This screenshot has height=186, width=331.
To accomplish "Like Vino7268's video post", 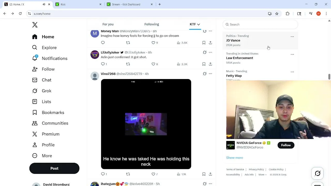I will (155, 174).
